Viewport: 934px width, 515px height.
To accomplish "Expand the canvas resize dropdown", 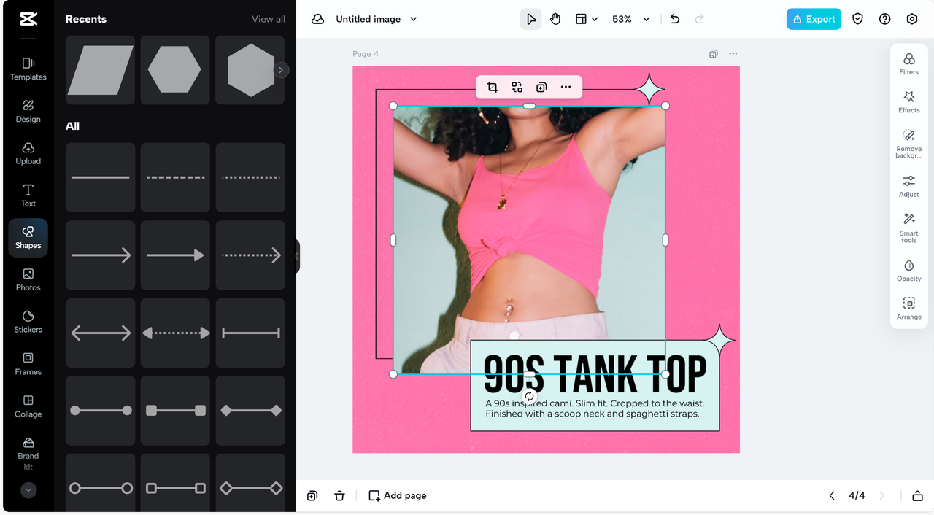I will 586,19.
